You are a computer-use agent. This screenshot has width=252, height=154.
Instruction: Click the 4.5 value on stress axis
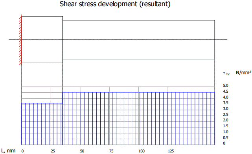pos(226,92)
